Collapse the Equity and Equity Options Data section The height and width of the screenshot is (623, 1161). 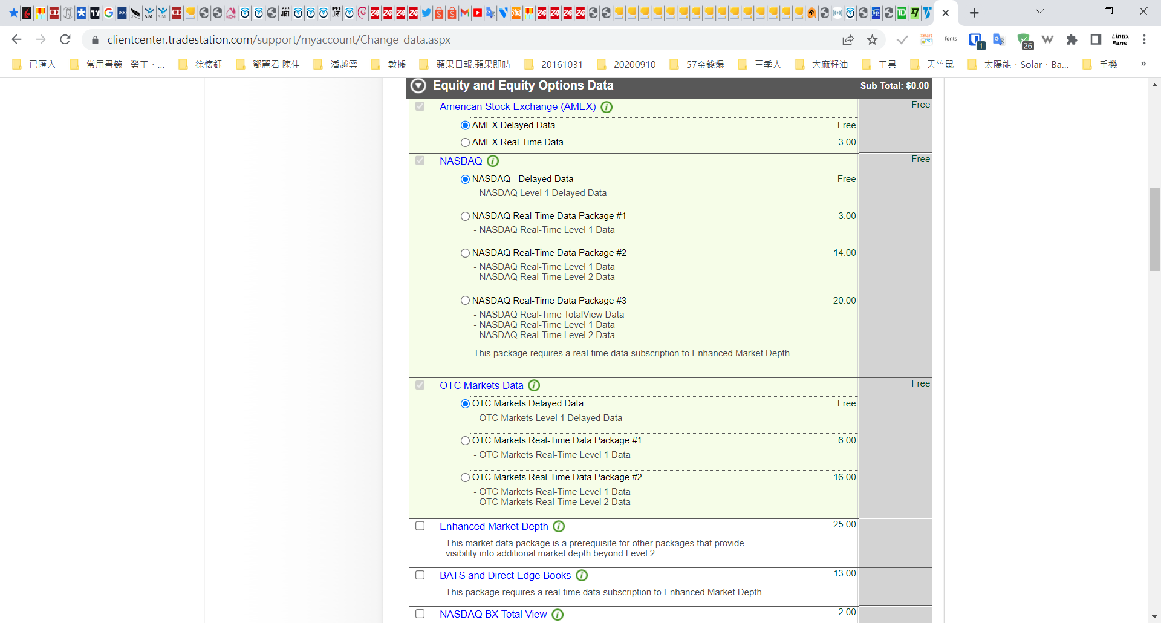click(x=418, y=86)
